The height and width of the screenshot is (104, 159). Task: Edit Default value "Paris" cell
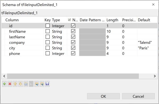coord(147,48)
